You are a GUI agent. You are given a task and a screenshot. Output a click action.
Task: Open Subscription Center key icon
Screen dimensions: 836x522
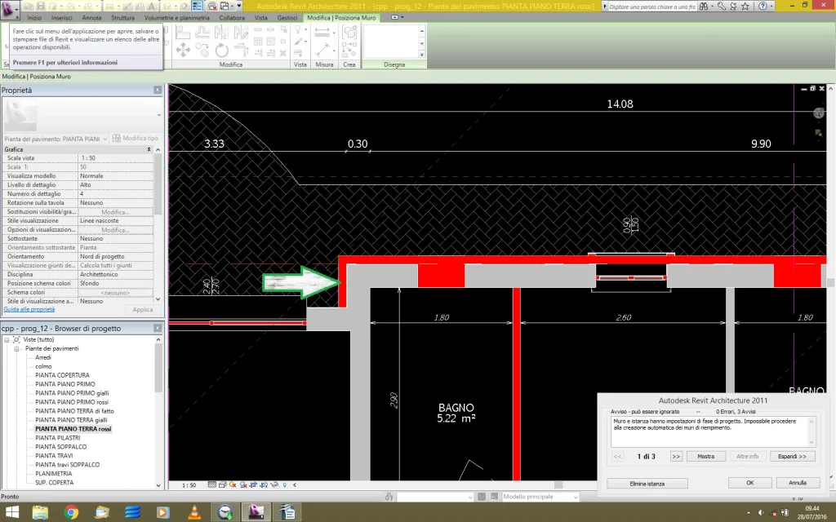[x=722, y=7]
